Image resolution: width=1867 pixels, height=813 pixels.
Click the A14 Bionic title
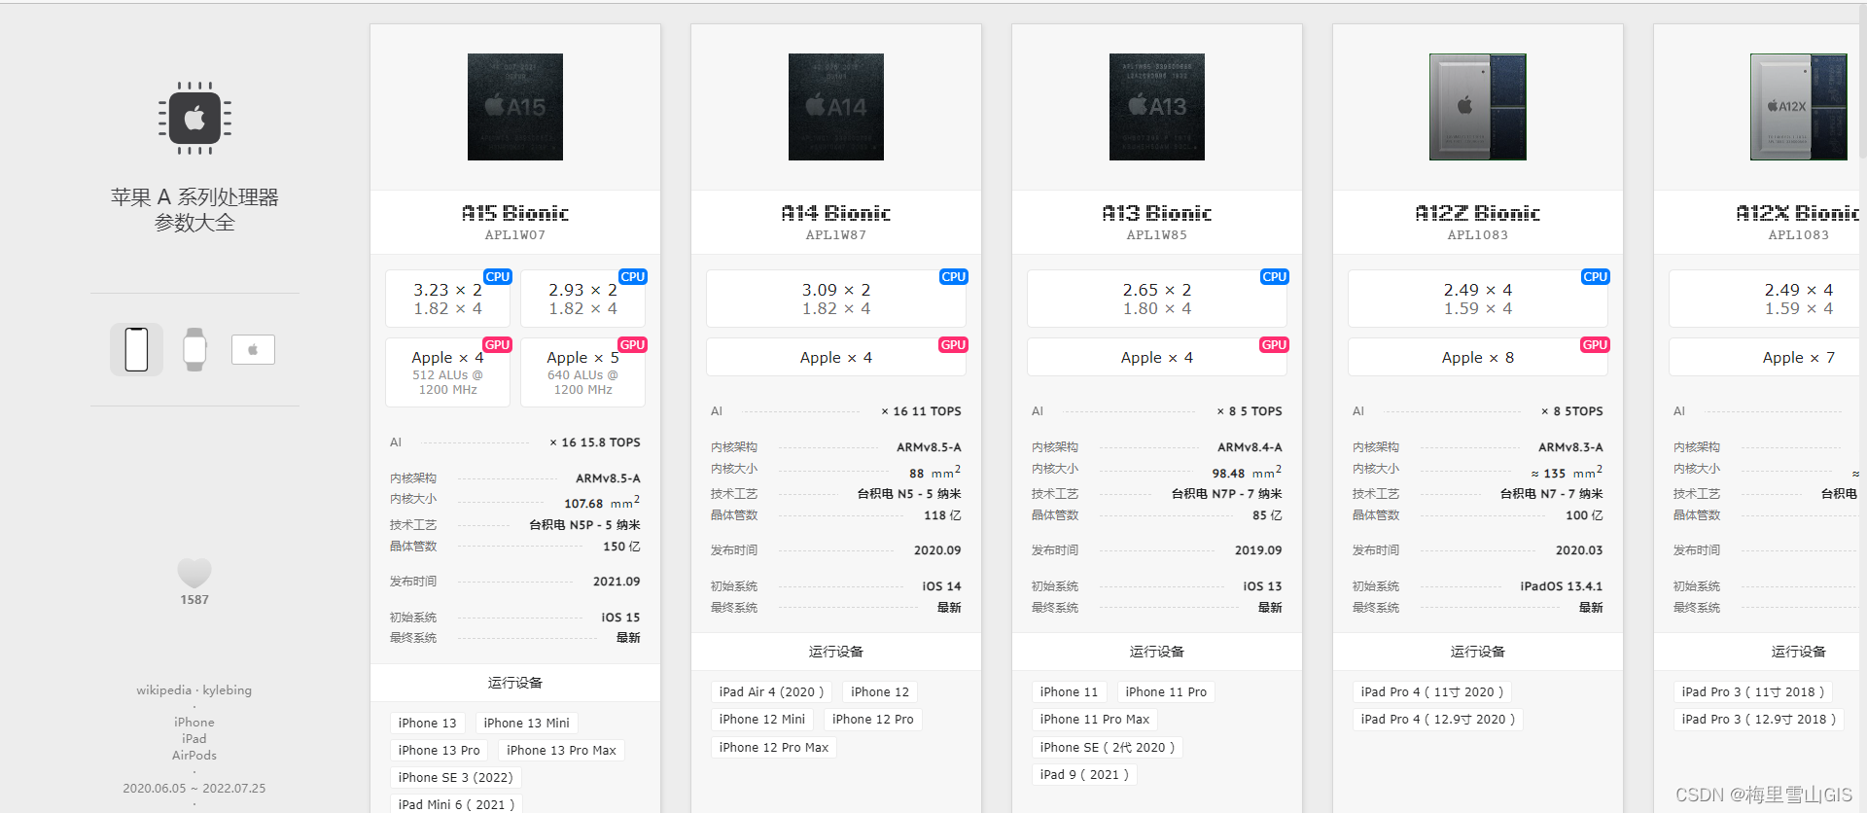836,213
